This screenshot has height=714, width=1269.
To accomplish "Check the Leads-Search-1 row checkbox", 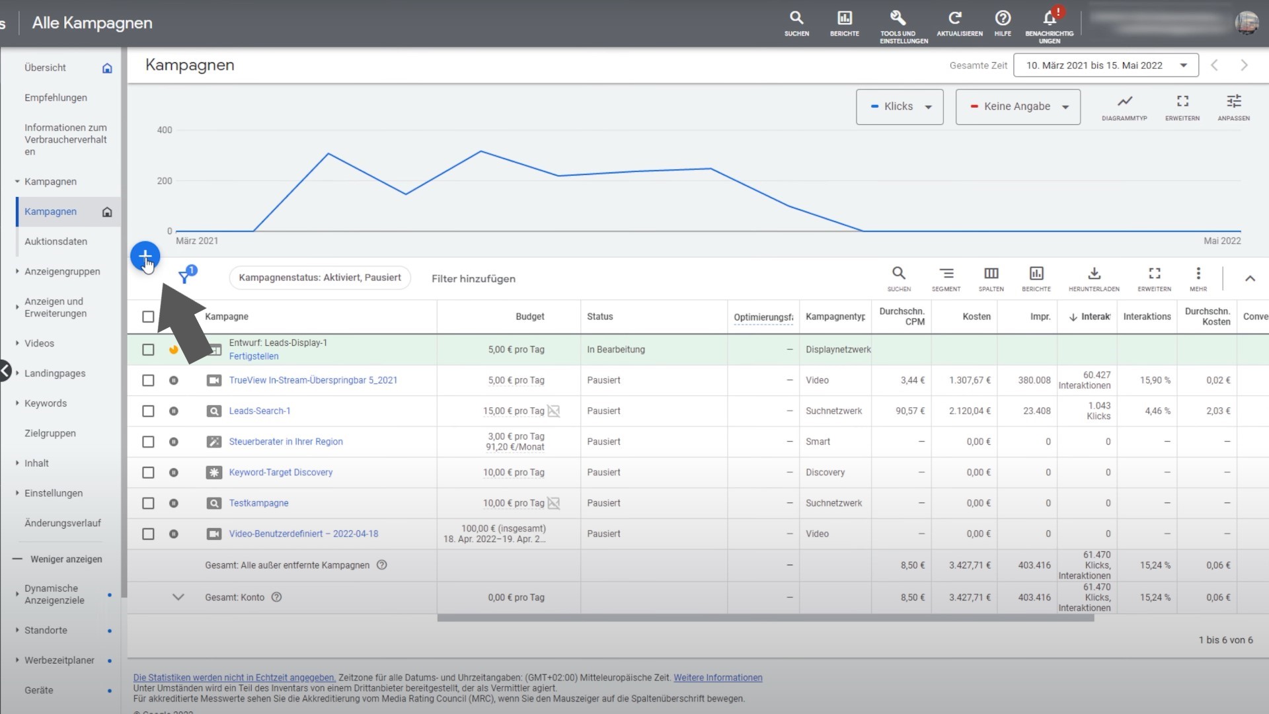I will coord(148,411).
